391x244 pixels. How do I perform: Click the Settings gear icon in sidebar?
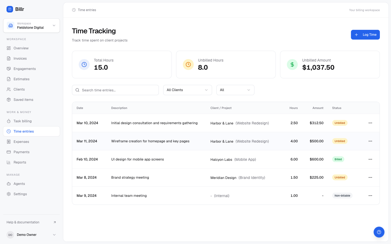click(x=9, y=194)
